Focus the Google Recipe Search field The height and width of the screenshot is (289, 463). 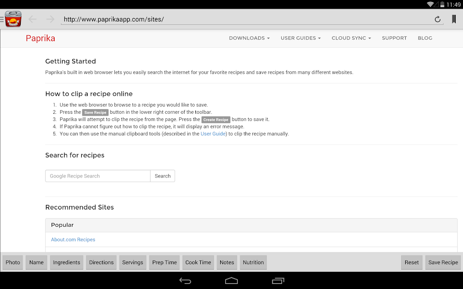(x=98, y=176)
